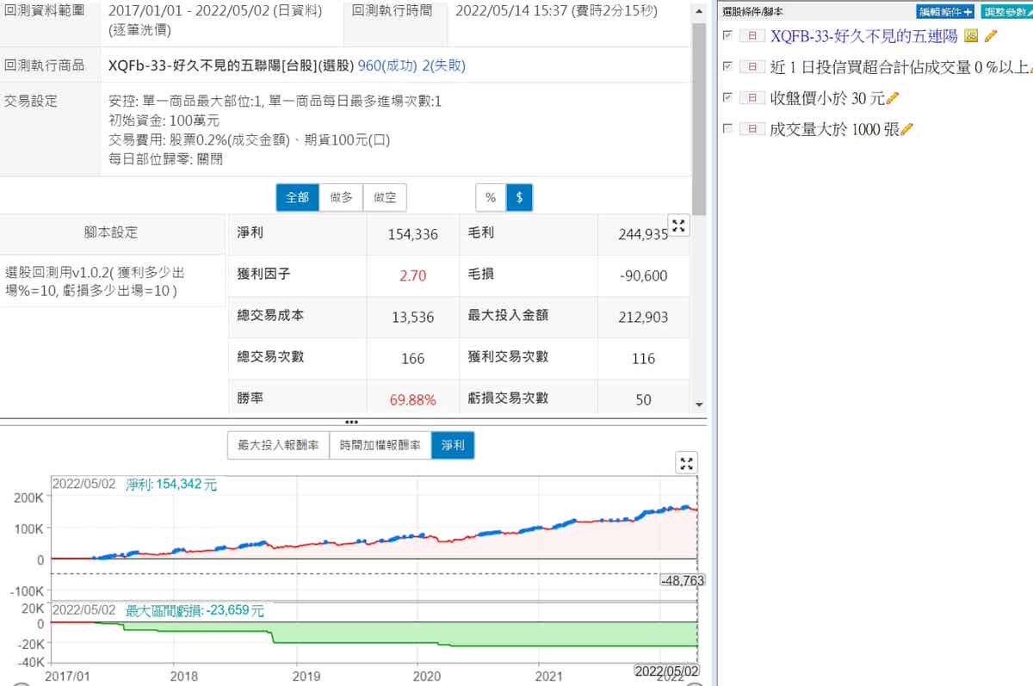Expand the net profit chart to fullscreen
The height and width of the screenshot is (686, 1033).
pyautogui.click(x=686, y=463)
